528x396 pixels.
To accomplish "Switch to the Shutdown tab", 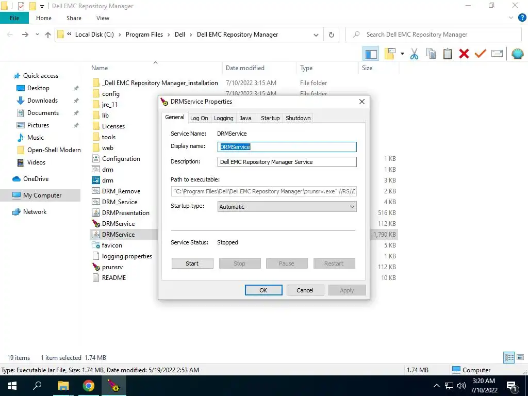I will point(298,118).
